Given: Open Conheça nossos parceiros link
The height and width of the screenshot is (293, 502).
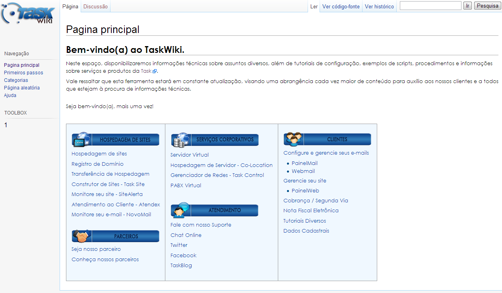Looking at the screenshot, I should (x=105, y=259).
